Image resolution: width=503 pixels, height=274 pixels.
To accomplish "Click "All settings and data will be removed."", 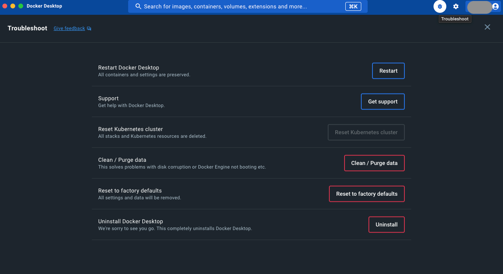I will click(x=140, y=198).
